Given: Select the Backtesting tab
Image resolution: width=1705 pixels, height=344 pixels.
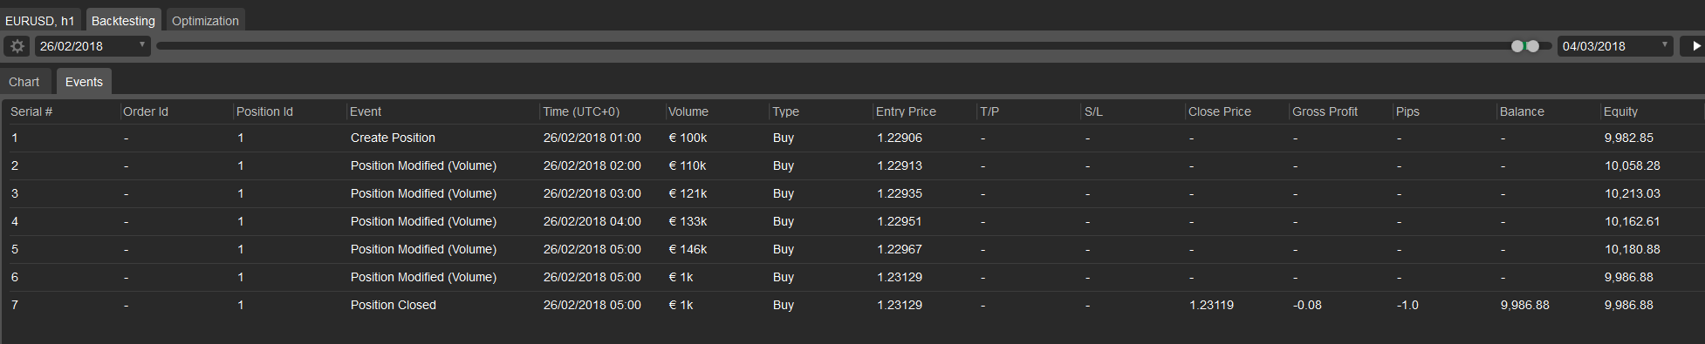Looking at the screenshot, I should pos(123,20).
